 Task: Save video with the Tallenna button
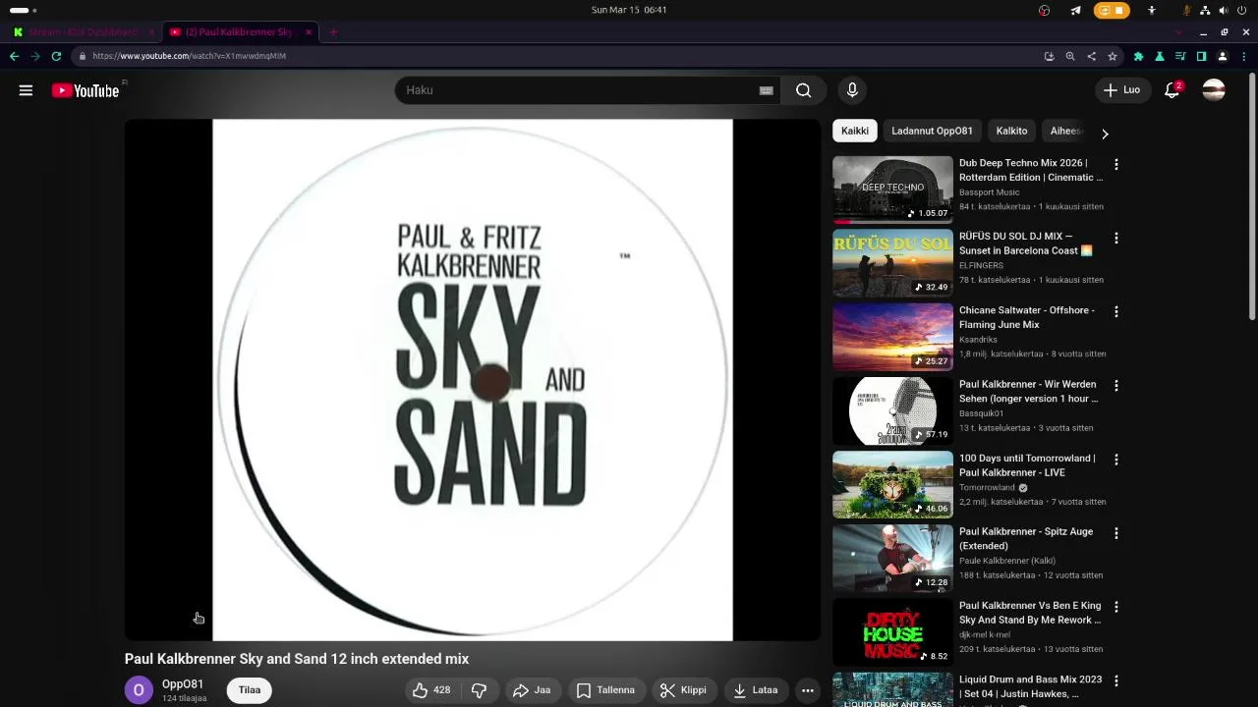click(606, 690)
